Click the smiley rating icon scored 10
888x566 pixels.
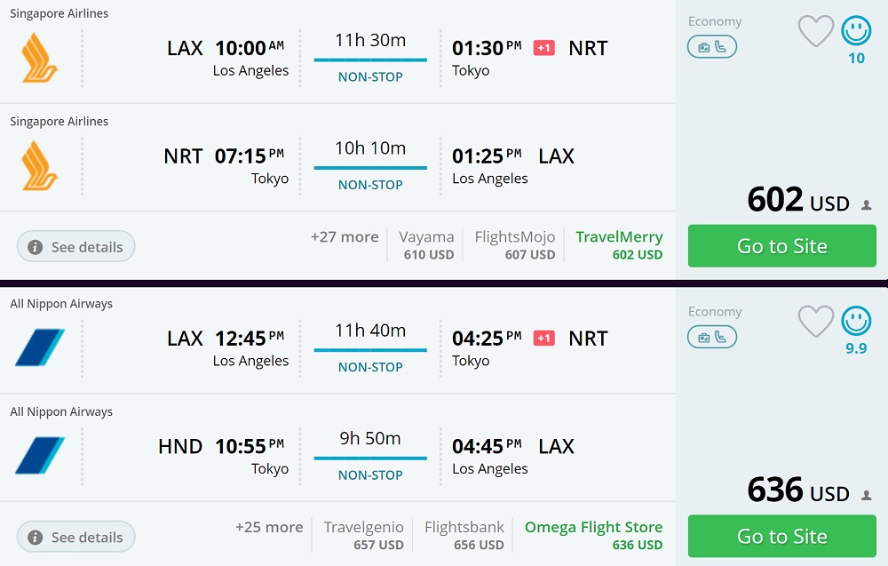click(x=856, y=32)
